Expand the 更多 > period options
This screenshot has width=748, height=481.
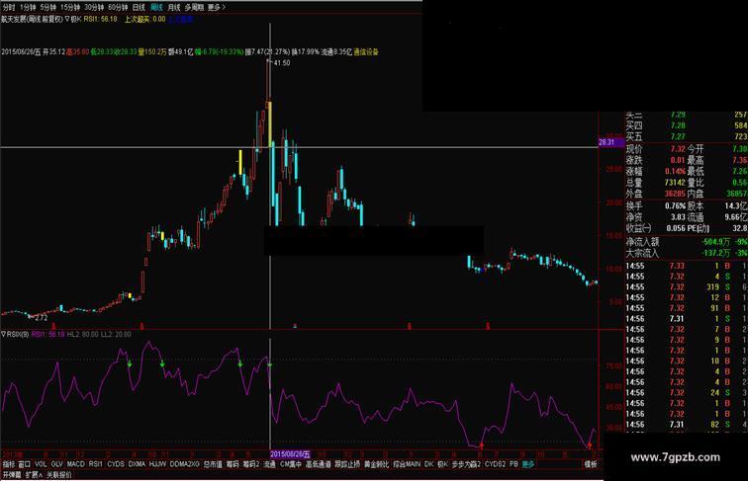tap(216, 7)
